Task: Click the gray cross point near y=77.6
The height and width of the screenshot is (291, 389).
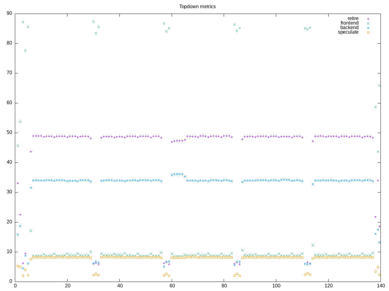Action: pos(25,50)
